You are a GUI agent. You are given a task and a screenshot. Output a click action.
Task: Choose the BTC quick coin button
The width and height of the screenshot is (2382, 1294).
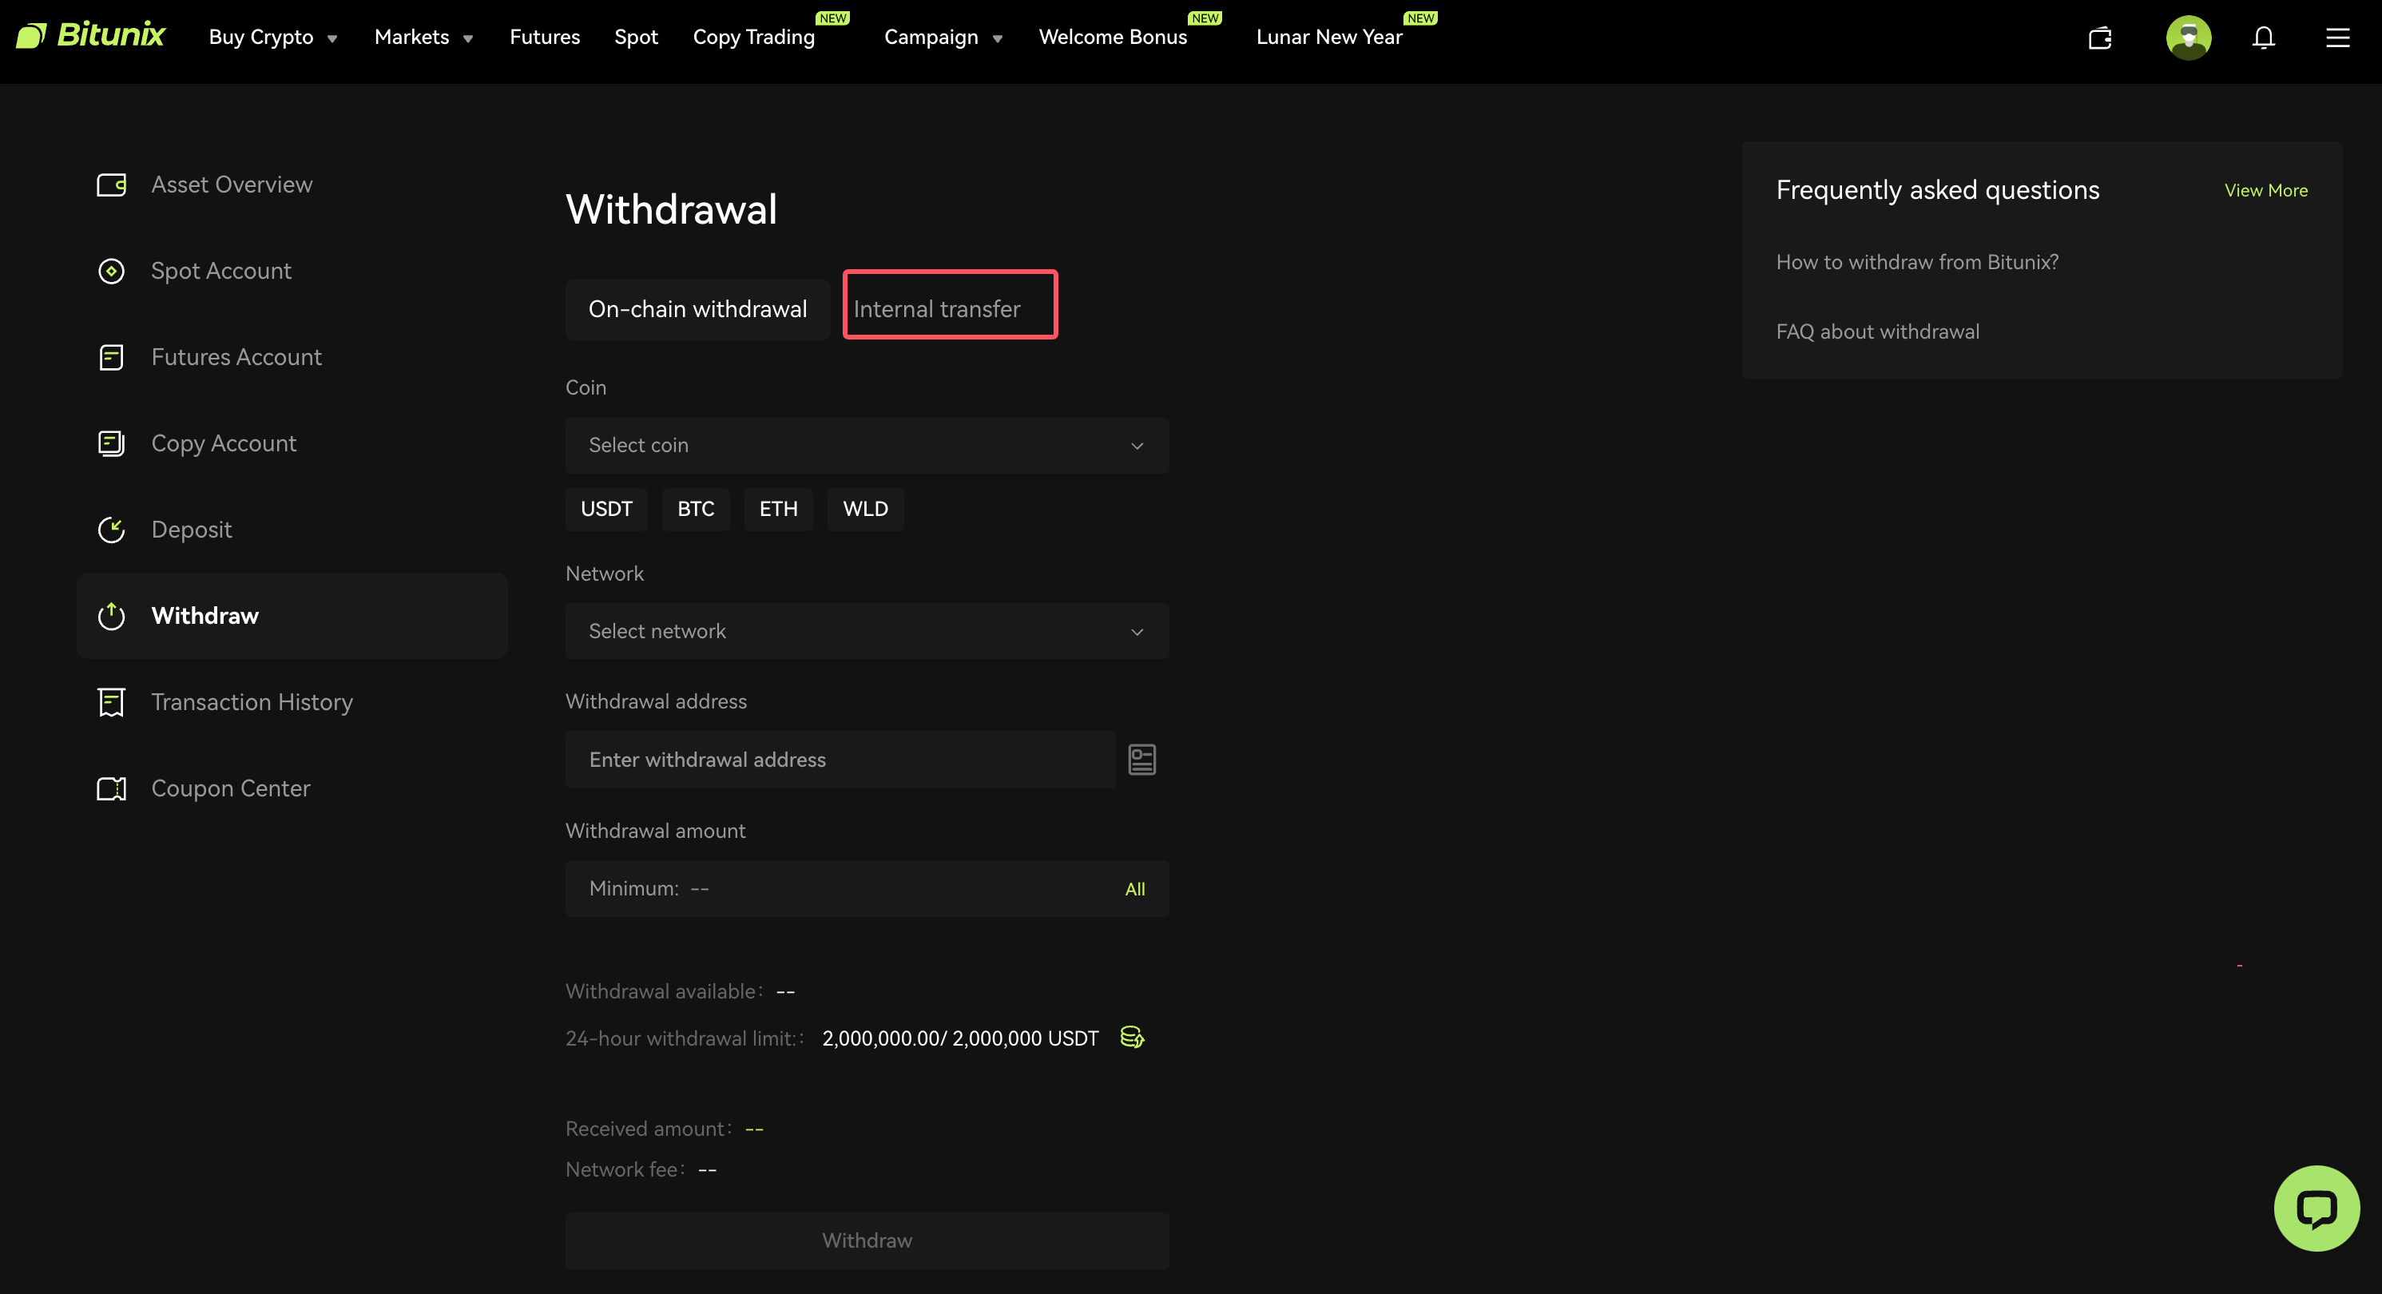point(696,509)
